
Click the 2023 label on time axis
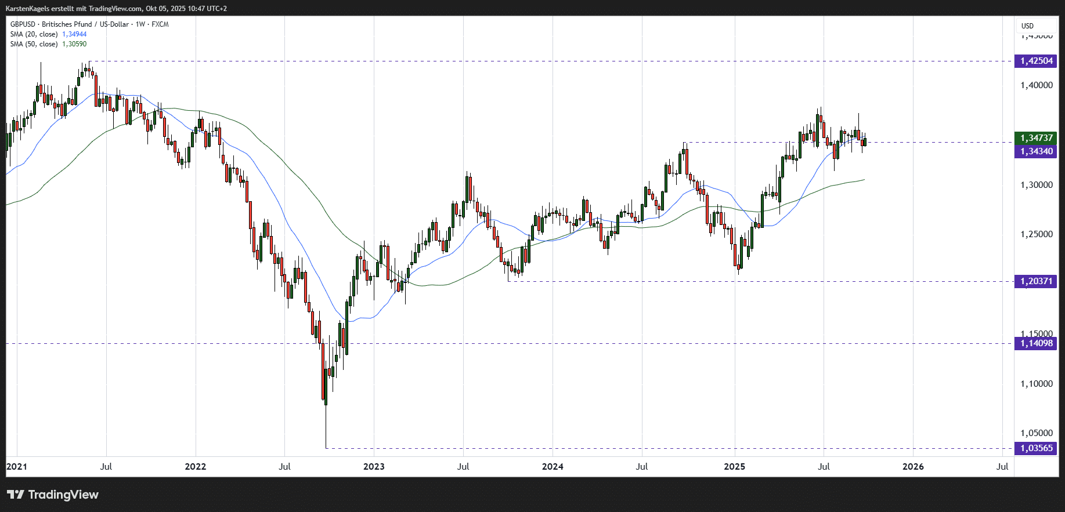(374, 466)
